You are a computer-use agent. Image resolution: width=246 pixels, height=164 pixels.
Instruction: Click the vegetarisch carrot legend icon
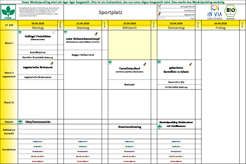point(160,15)
